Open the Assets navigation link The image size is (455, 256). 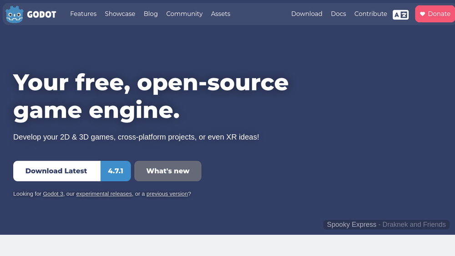tap(221, 14)
